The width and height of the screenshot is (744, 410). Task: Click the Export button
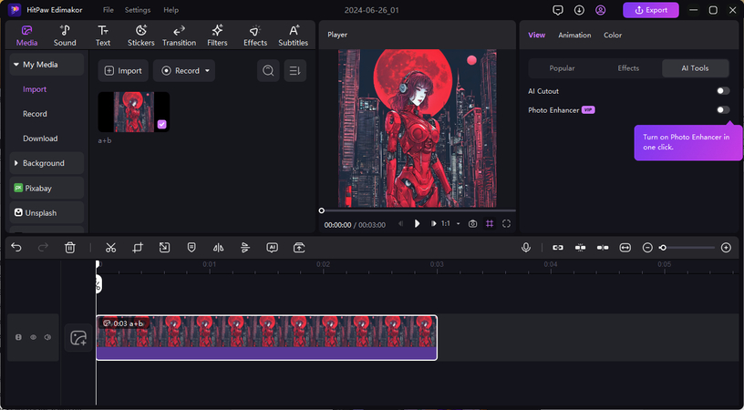tap(650, 10)
